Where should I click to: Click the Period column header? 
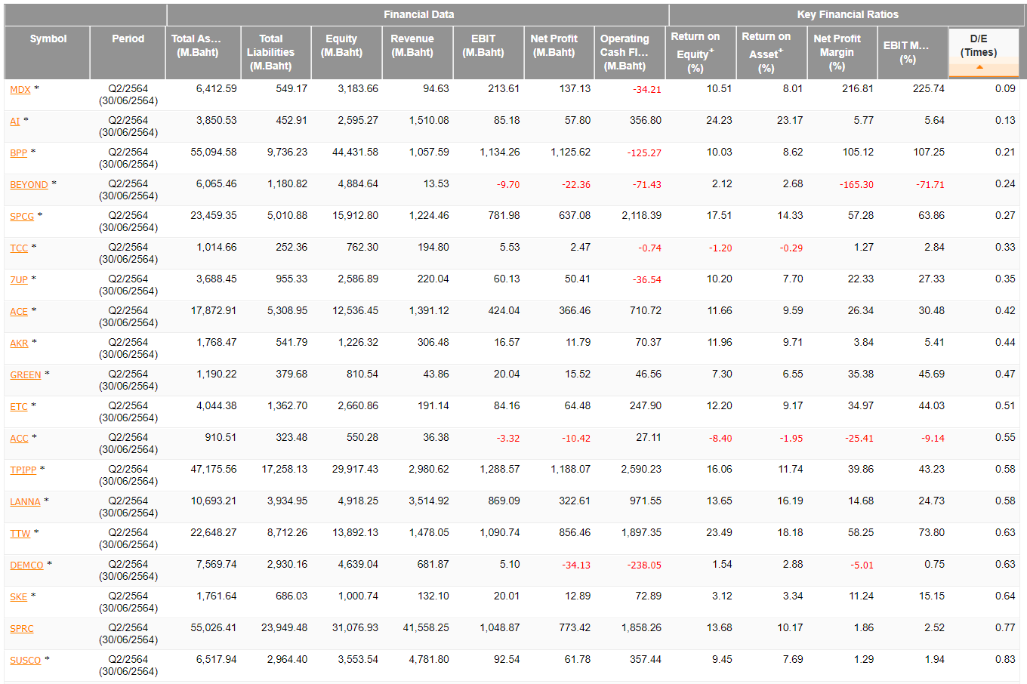coord(128,39)
